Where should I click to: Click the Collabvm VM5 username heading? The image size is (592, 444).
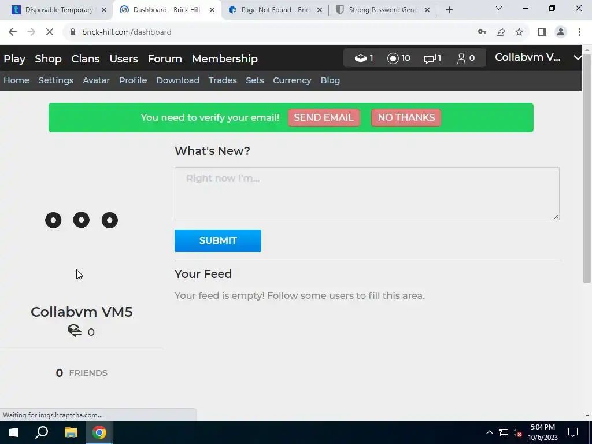click(82, 312)
